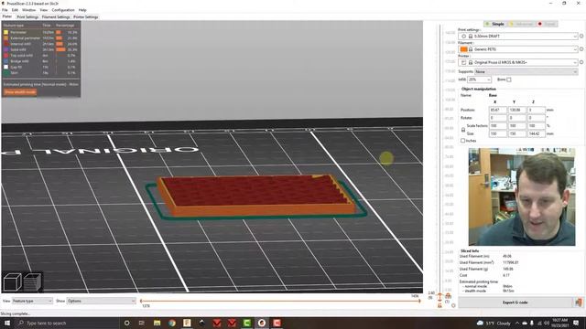Open the View menu
This screenshot has height=329, width=586.
coord(44,10)
